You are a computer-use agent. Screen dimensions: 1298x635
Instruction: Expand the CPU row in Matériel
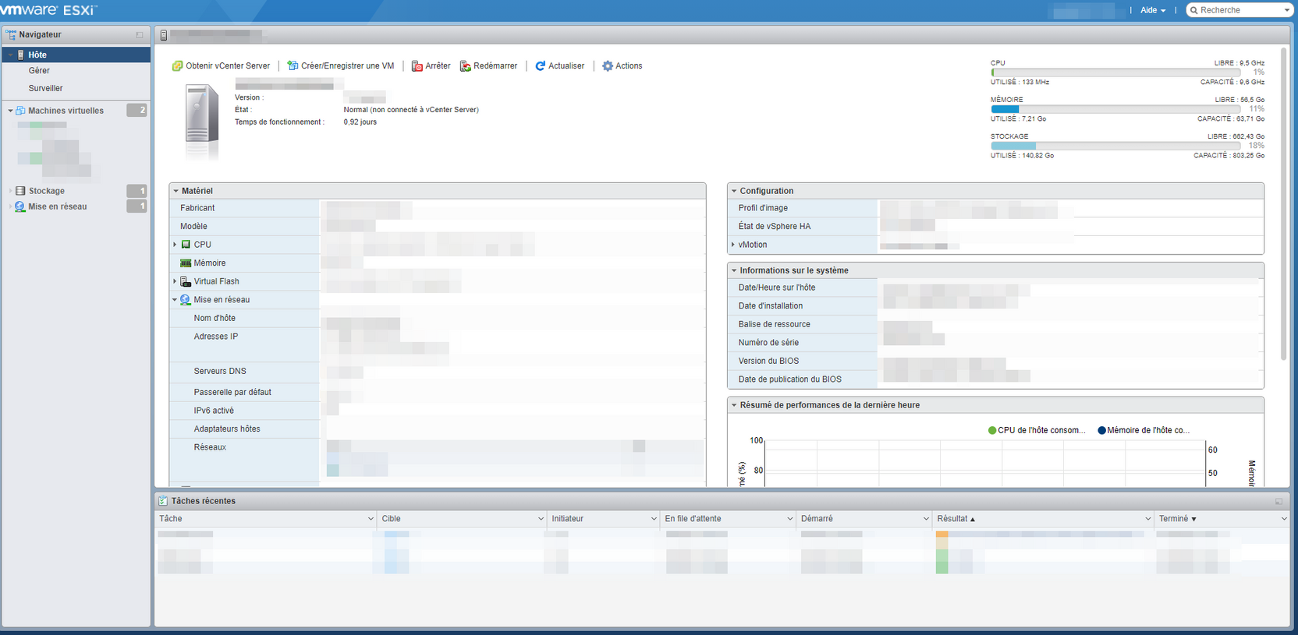pyautogui.click(x=175, y=245)
